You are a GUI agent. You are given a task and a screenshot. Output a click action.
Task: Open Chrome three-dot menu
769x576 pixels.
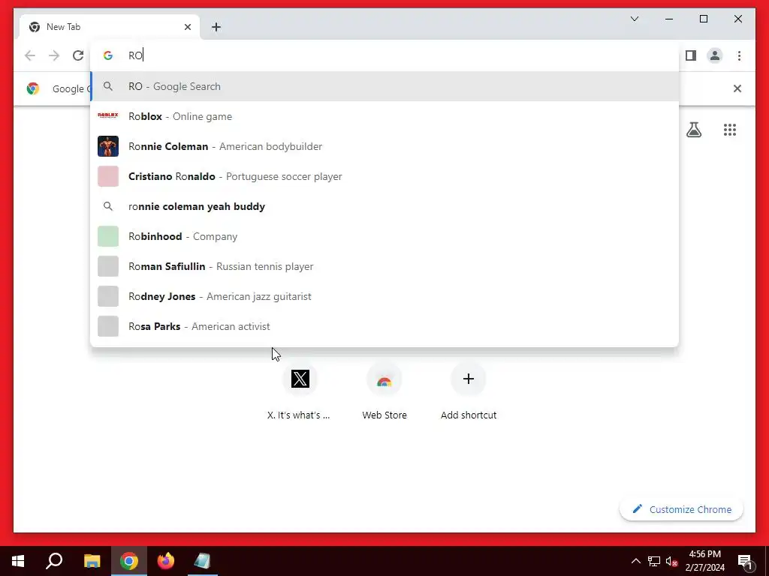click(x=739, y=55)
